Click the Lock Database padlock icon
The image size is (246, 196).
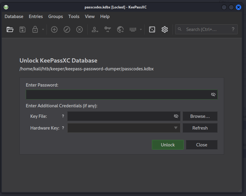pyautogui.click(x=35, y=29)
